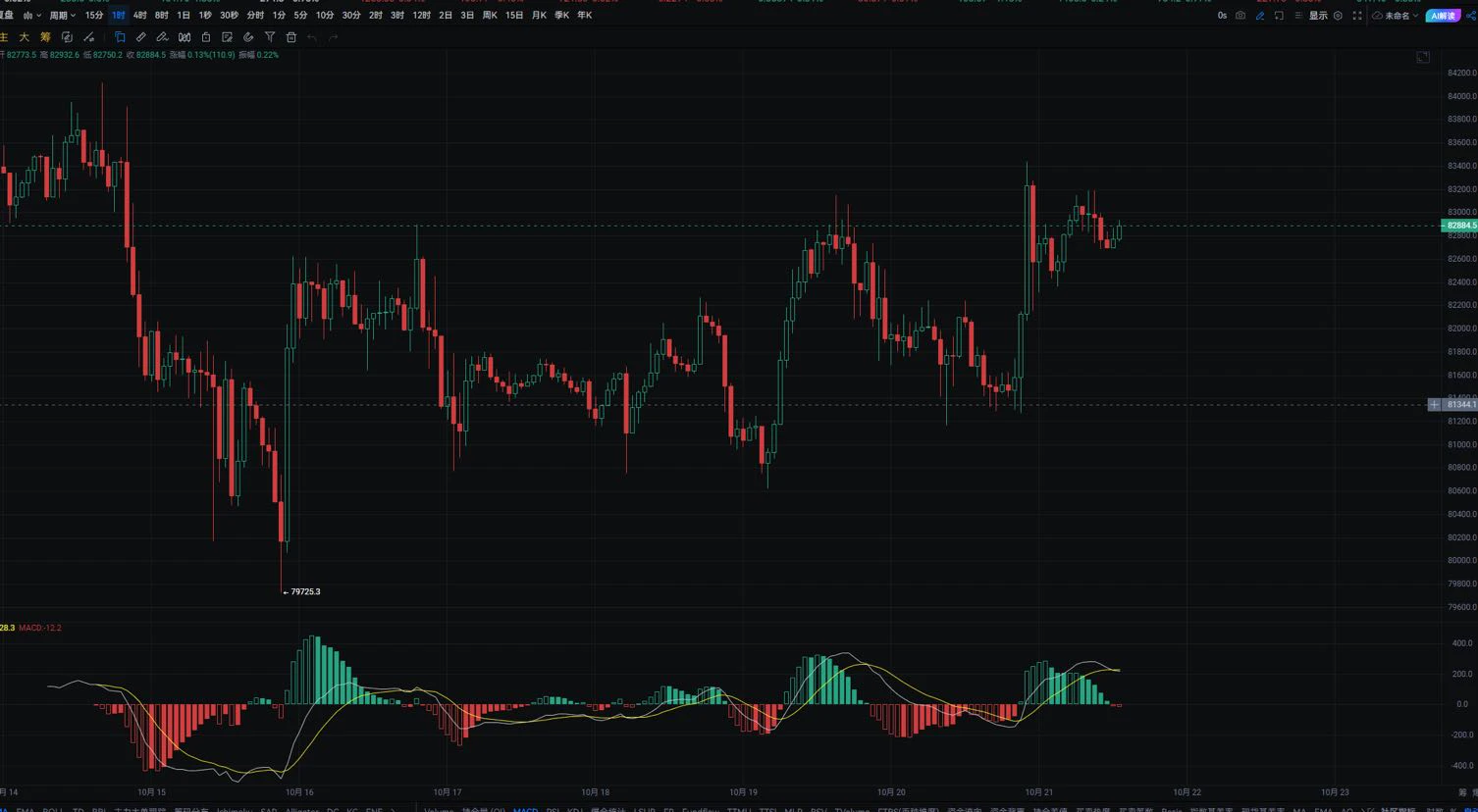Click the 0s countdown indicator

tap(1222, 16)
